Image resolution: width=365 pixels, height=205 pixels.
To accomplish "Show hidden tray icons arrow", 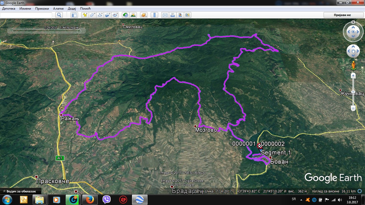I will pos(301,200).
